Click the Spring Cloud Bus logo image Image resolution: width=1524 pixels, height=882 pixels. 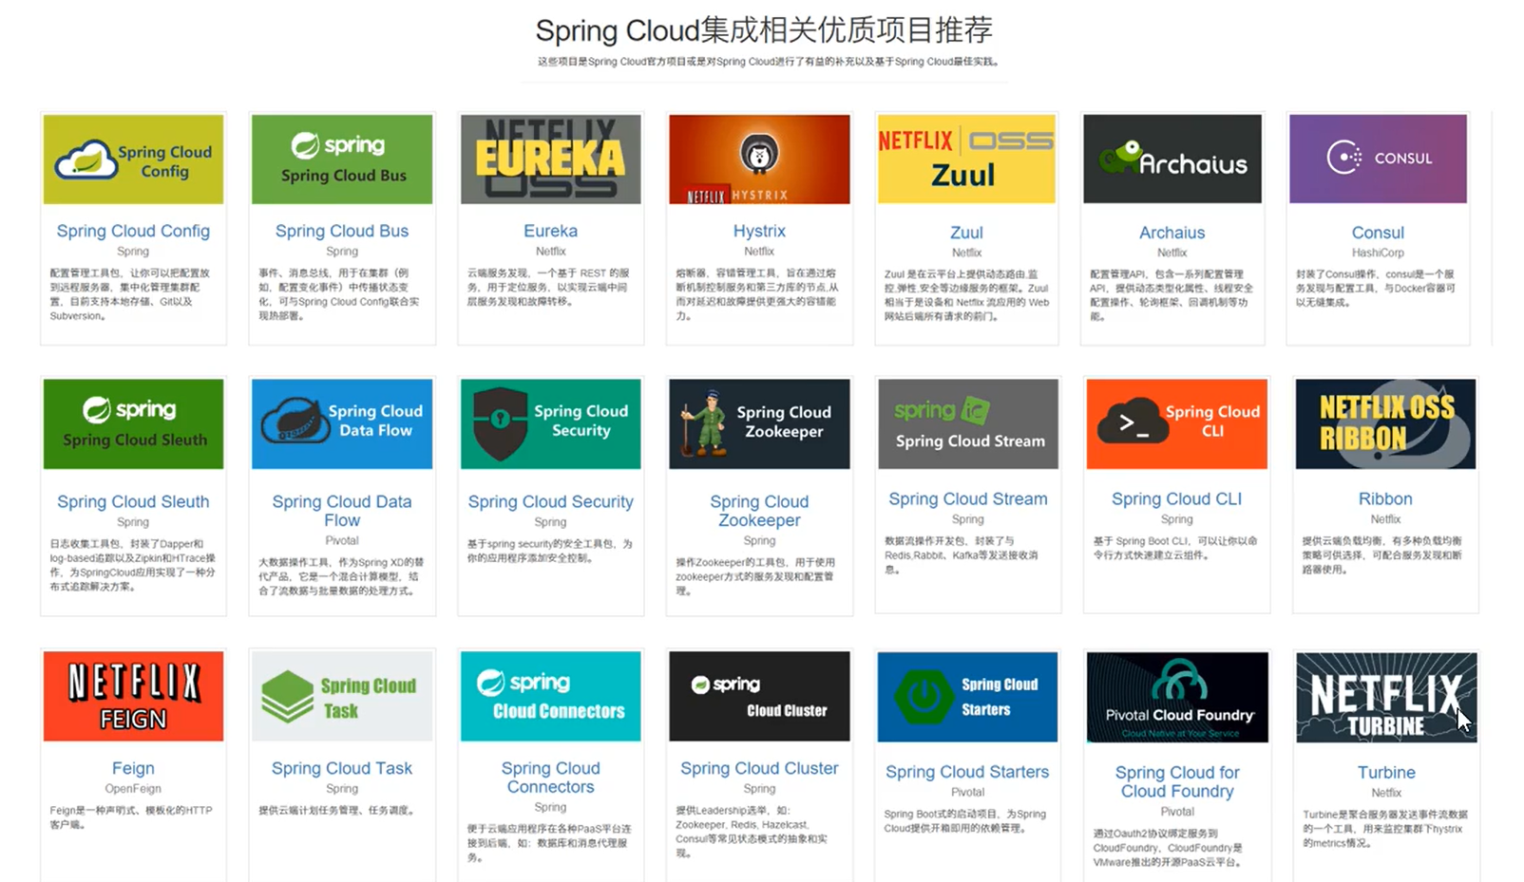[x=342, y=160]
